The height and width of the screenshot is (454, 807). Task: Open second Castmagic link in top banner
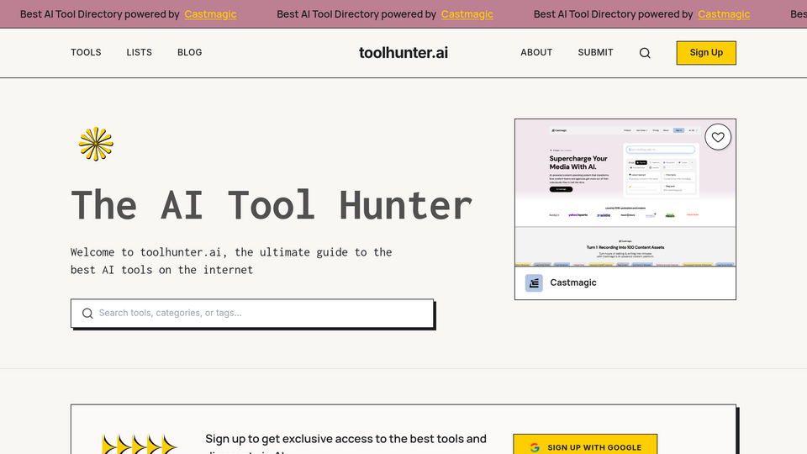pyautogui.click(x=467, y=14)
